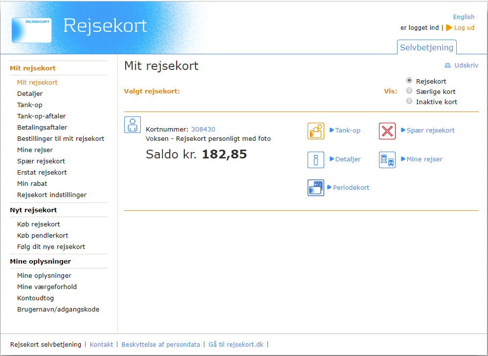
Task: Go to Køb pendlerkort in sidebar
Action: coord(43,236)
